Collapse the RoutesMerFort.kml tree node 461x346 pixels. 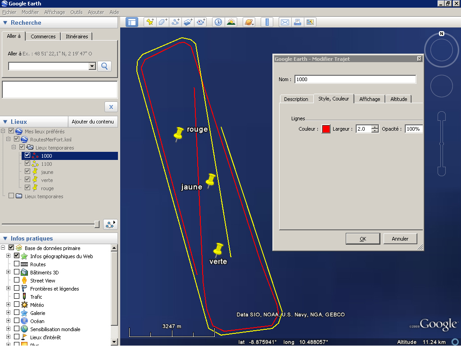(8, 139)
